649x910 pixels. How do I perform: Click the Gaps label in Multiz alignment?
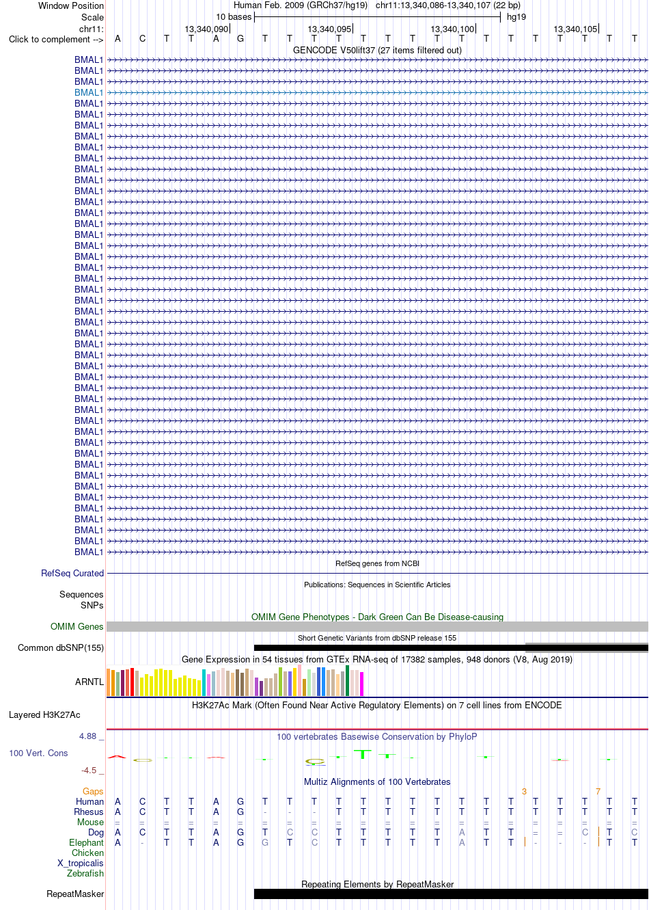(93, 791)
